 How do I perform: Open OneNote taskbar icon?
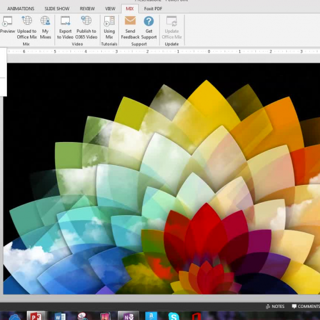pyautogui.click(x=129, y=316)
